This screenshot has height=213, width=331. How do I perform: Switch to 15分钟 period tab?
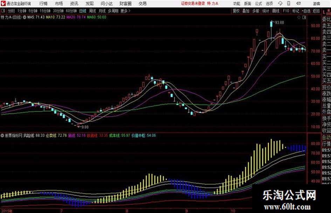[x=45, y=11]
